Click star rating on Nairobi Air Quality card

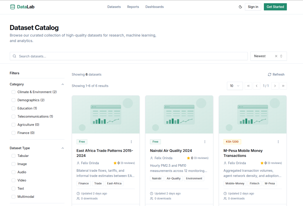(x=188, y=158)
